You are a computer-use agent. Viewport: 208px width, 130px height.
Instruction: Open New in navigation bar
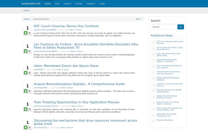57,3
